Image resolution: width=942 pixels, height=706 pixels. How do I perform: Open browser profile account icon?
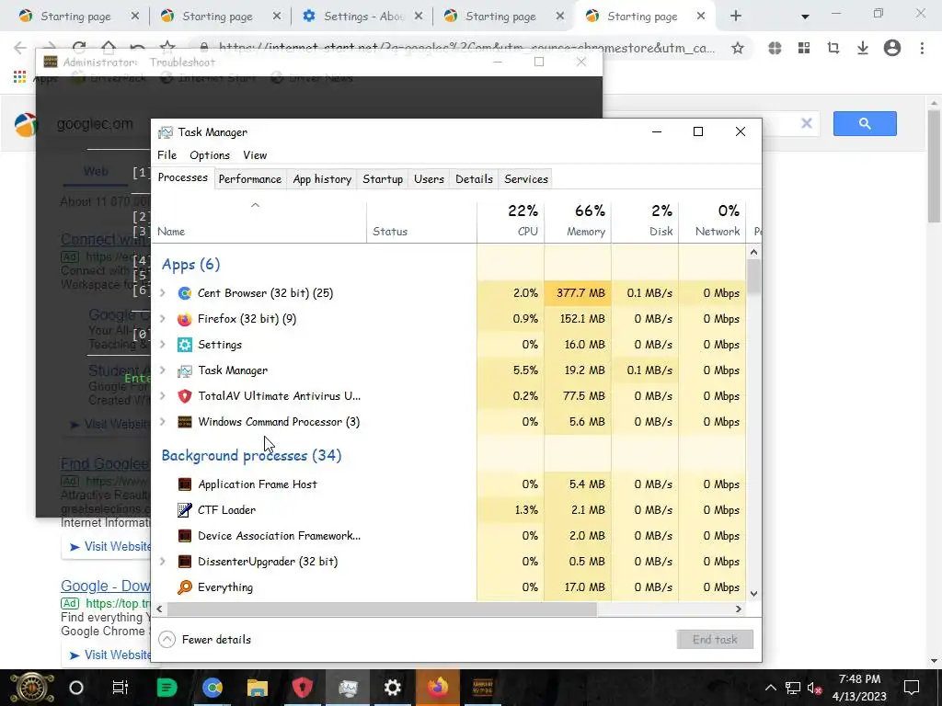(x=892, y=48)
